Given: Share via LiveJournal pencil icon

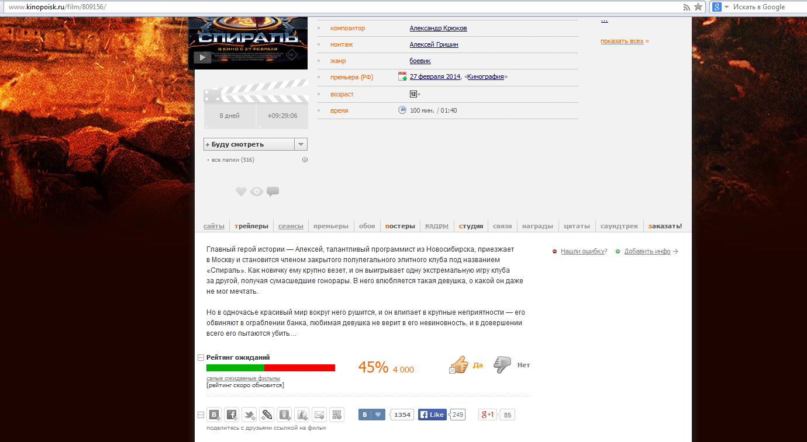Looking at the screenshot, I should coord(267,415).
